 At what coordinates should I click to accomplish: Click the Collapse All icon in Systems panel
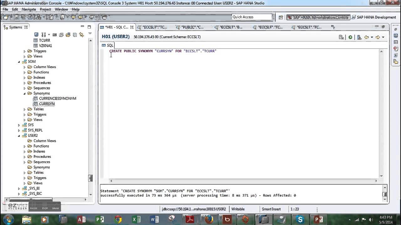pos(75,35)
